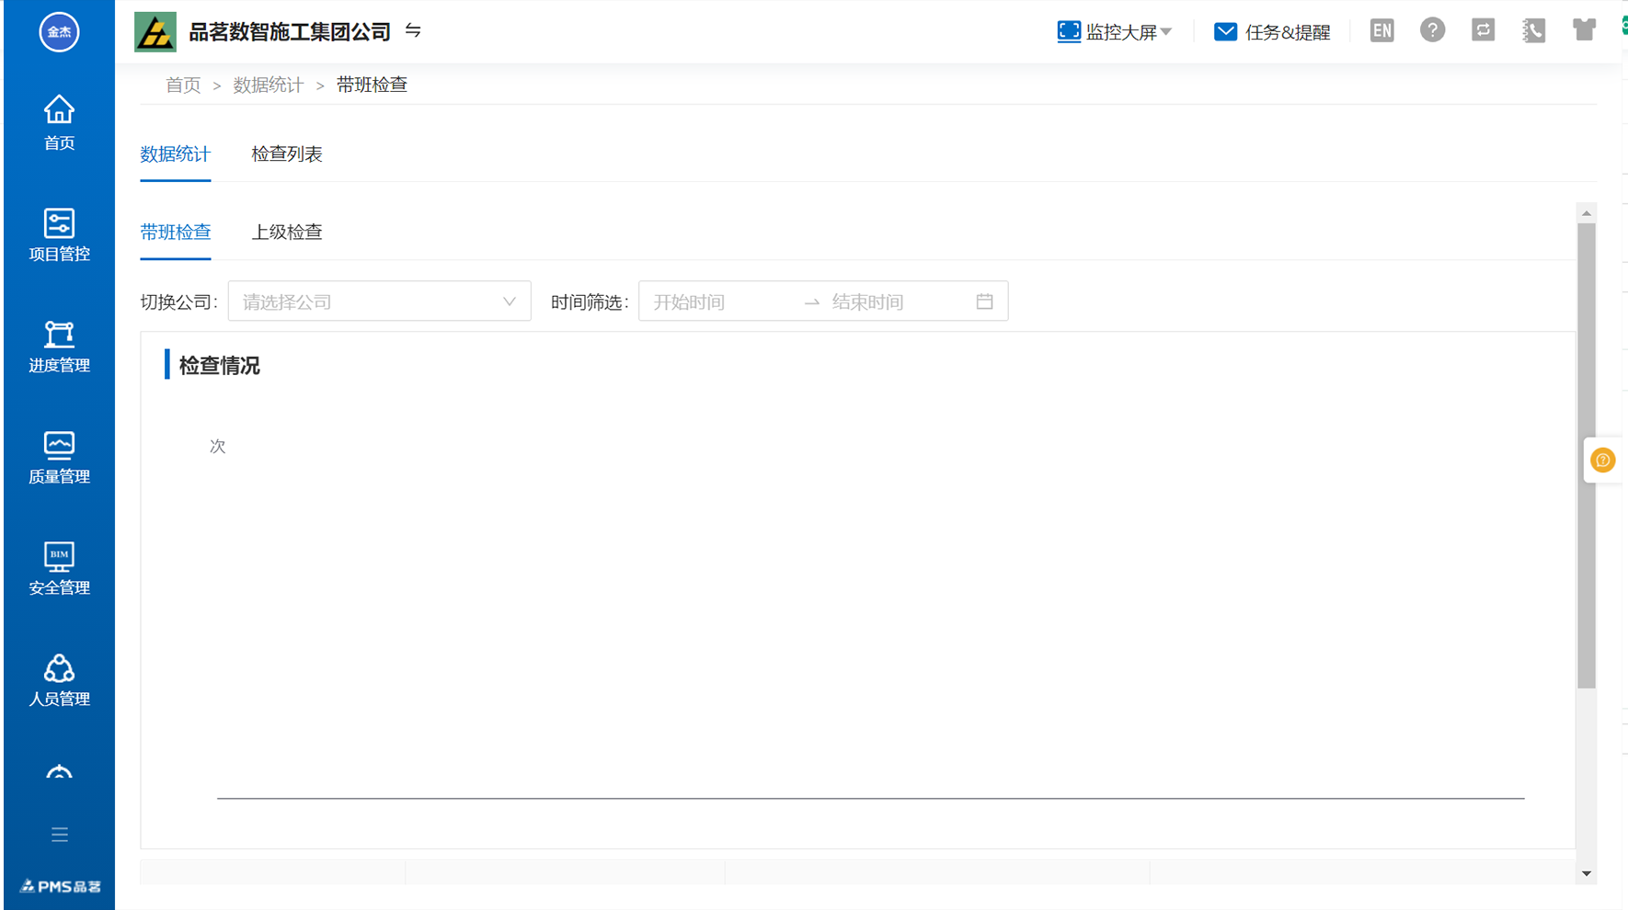Click the 开始时间 start date field
This screenshot has width=1628, height=910.
pos(719,301)
